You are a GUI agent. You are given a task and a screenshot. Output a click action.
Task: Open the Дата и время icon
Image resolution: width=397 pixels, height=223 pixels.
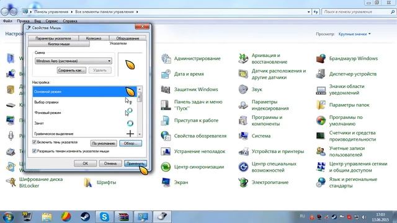coord(166,74)
